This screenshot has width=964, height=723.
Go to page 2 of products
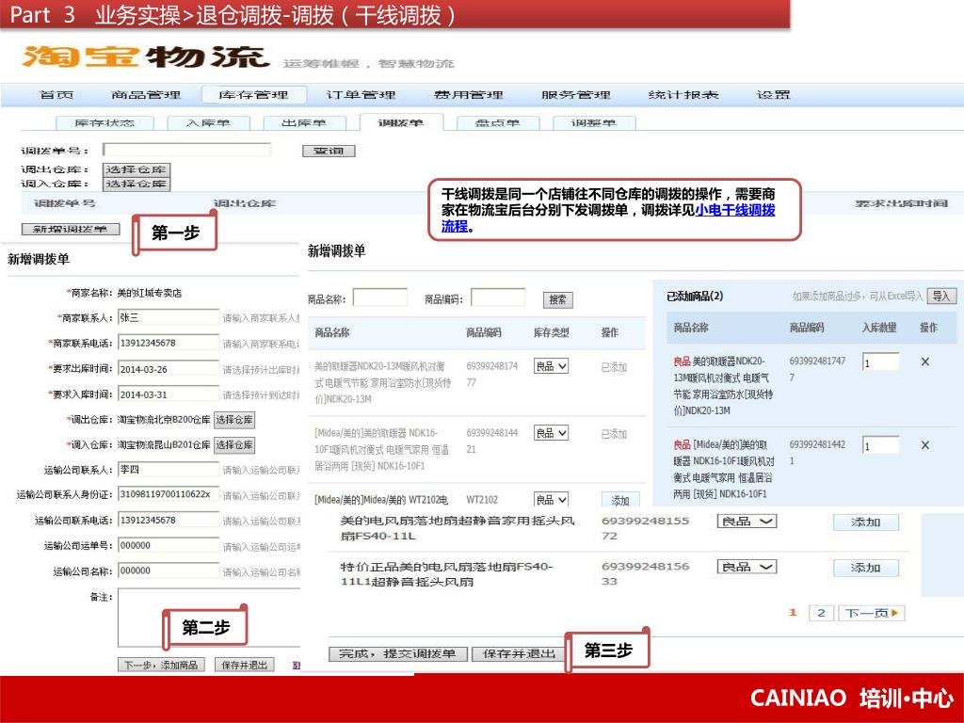click(821, 613)
